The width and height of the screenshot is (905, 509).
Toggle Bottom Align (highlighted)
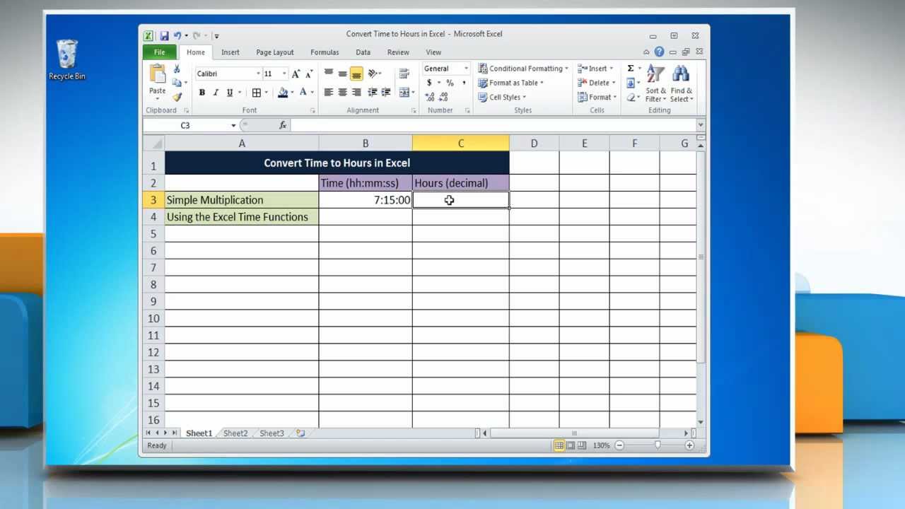[x=356, y=74]
